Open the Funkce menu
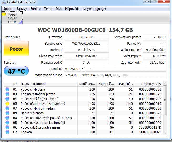The width and height of the screenshot is (172, 142). 36,9
